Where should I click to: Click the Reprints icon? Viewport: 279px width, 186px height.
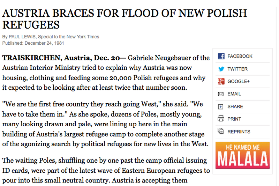coord(221,131)
